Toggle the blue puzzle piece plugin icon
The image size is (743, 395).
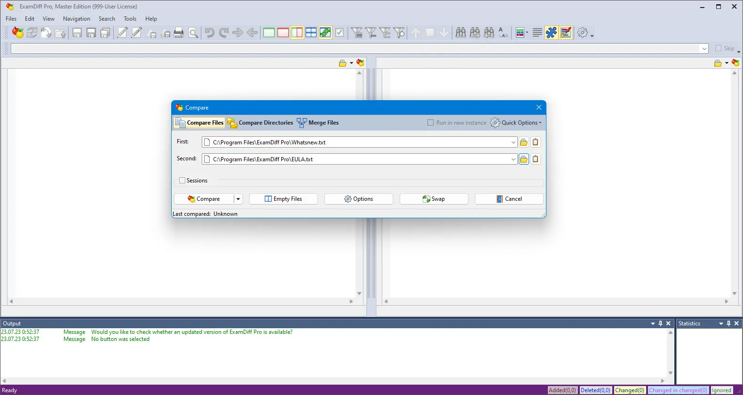point(552,32)
